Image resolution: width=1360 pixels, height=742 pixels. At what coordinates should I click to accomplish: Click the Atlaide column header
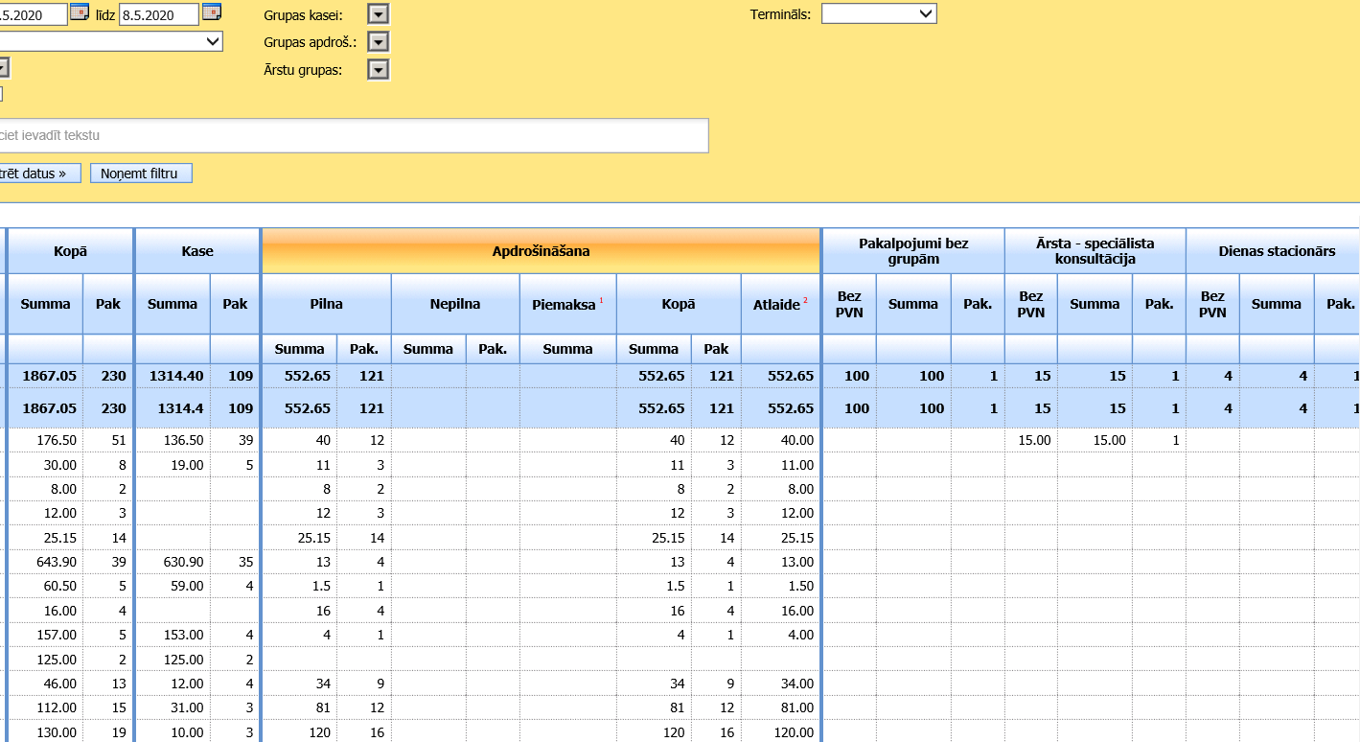point(779,304)
